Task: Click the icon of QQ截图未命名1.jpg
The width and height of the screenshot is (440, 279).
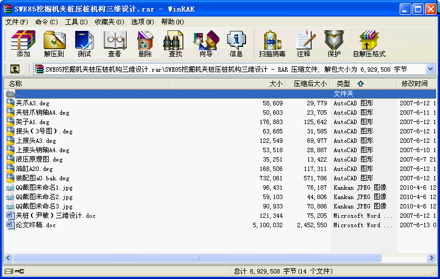Action: pos(11,187)
